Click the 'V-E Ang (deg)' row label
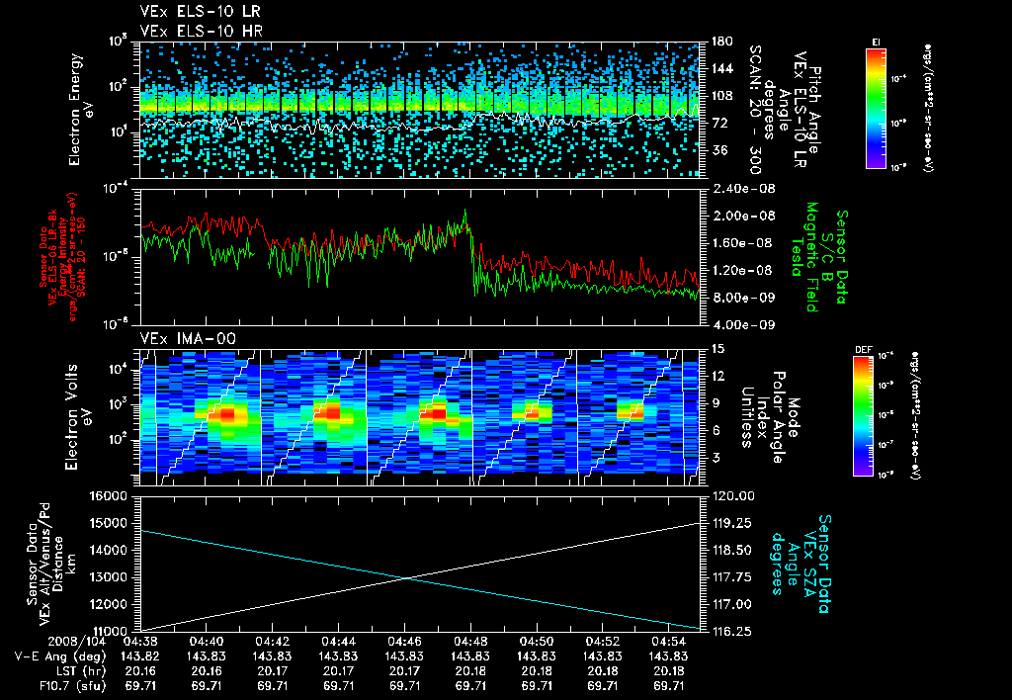 [60, 656]
